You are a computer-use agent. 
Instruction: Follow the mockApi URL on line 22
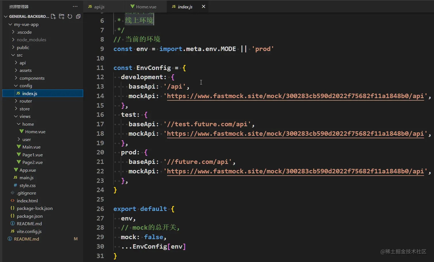pyautogui.click(x=295, y=171)
